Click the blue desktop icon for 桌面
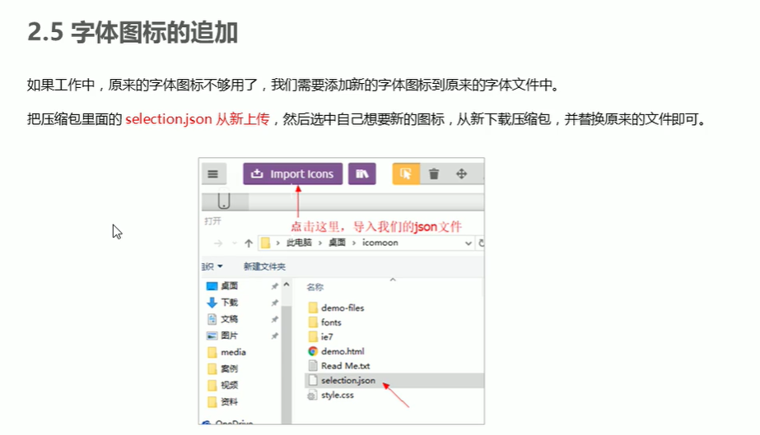 pyautogui.click(x=212, y=286)
